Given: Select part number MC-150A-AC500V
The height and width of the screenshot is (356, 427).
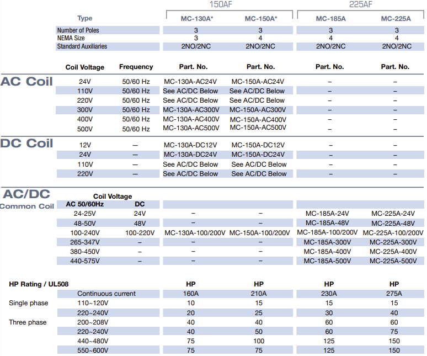Looking at the screenshot, I should click(x=258, y=127).
